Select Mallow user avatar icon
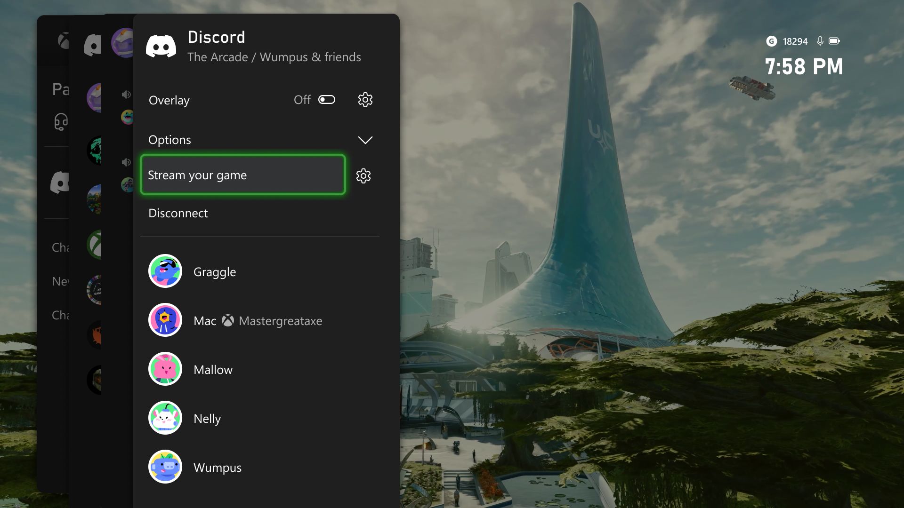904x508 pixels. coord(164,369)
